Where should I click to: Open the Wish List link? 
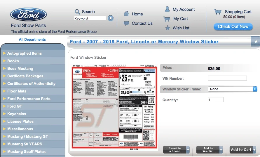point(181,28)
